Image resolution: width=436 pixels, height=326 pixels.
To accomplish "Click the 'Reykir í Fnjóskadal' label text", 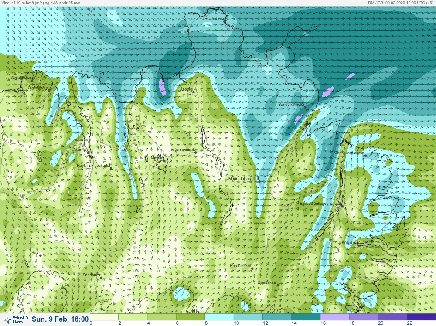I will coord(93,166).
